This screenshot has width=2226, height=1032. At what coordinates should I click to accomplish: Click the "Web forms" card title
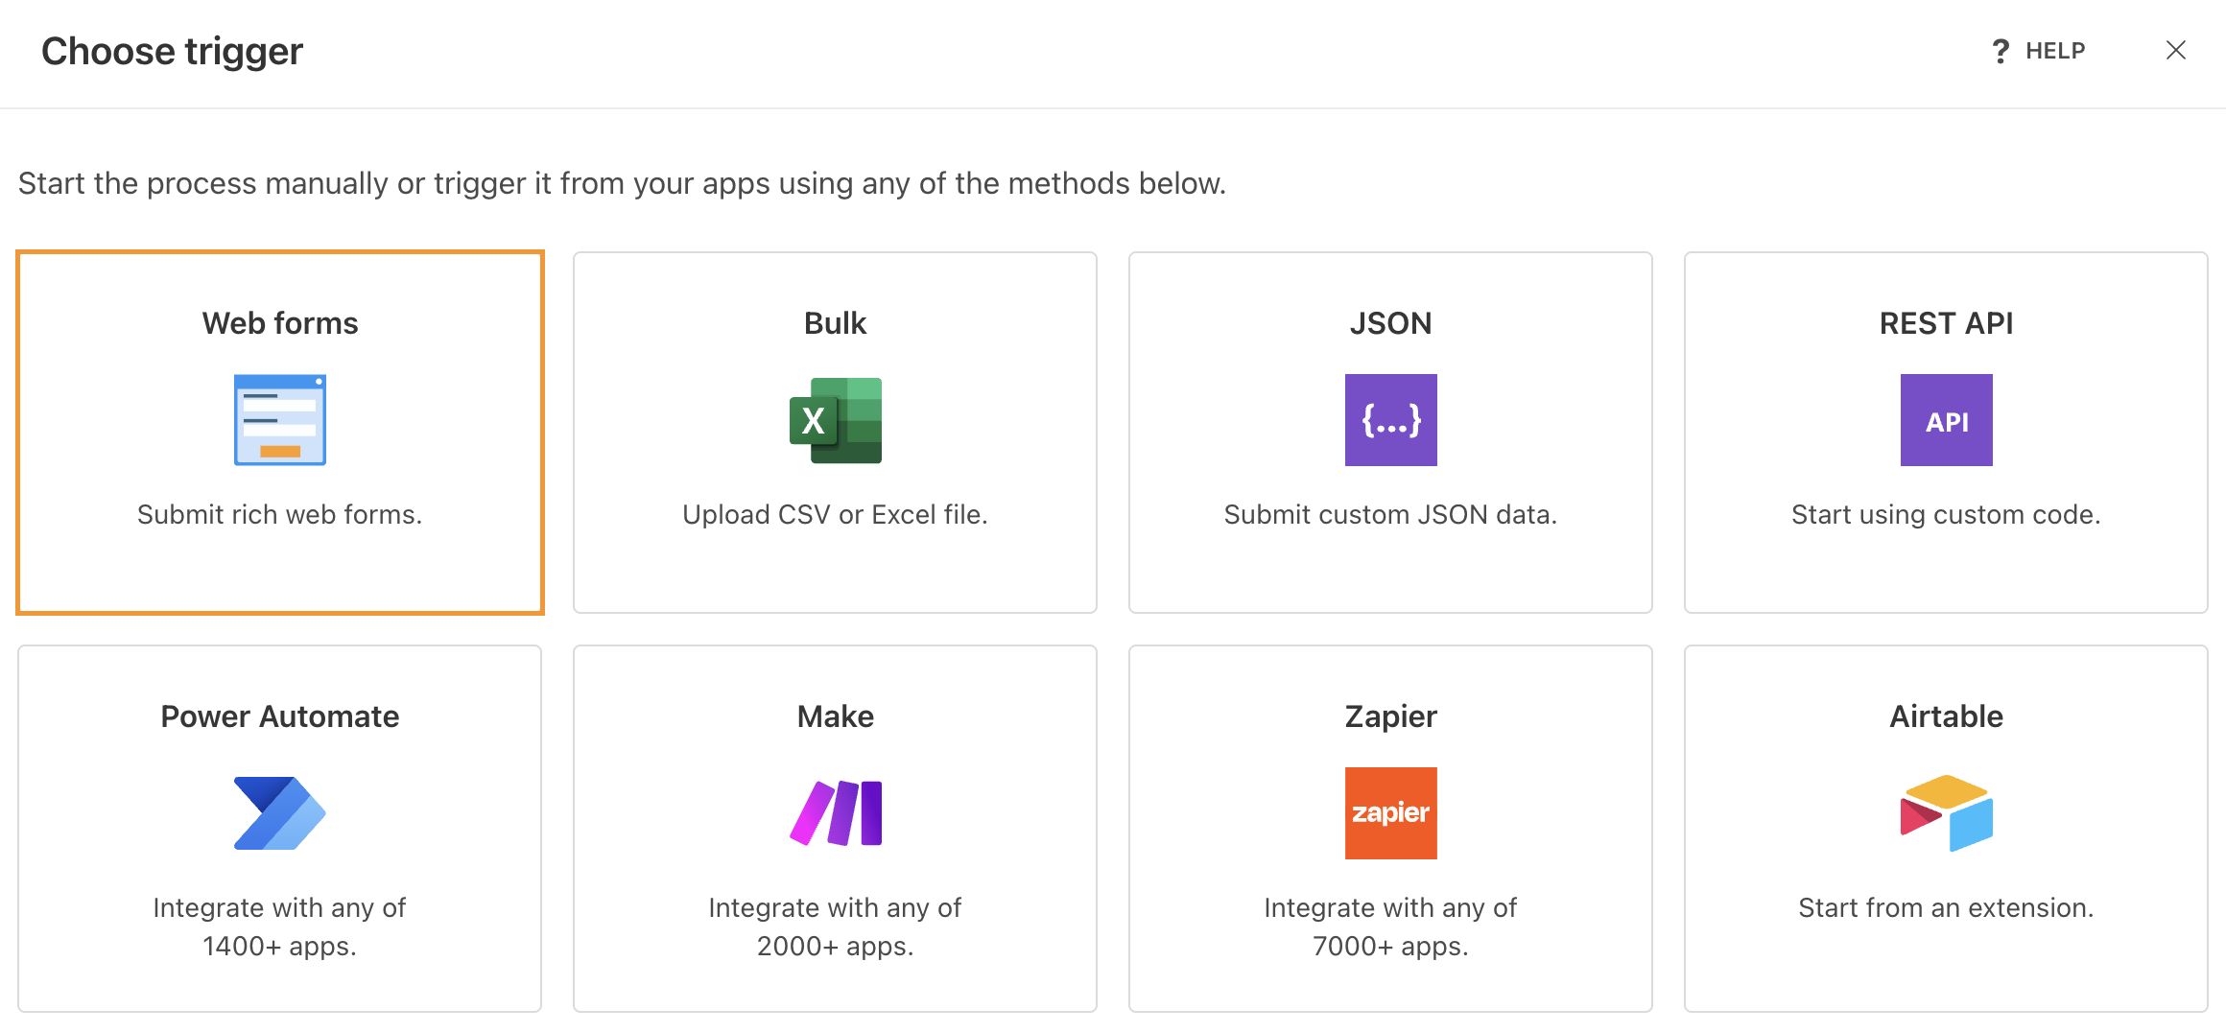click(279, 323)
